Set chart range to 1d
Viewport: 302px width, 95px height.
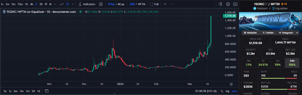[39, 91]
